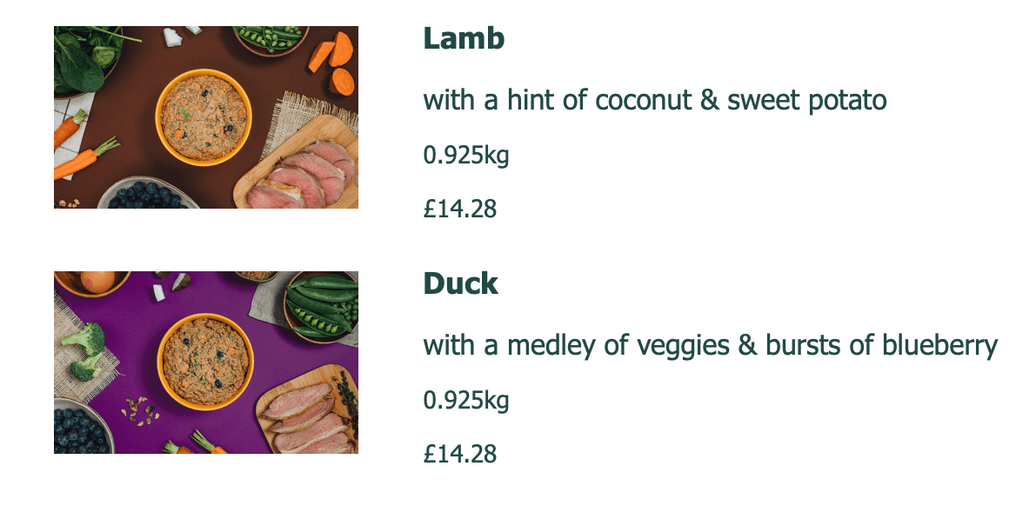Select the coconut & sweet potato description

coord(654,101)
